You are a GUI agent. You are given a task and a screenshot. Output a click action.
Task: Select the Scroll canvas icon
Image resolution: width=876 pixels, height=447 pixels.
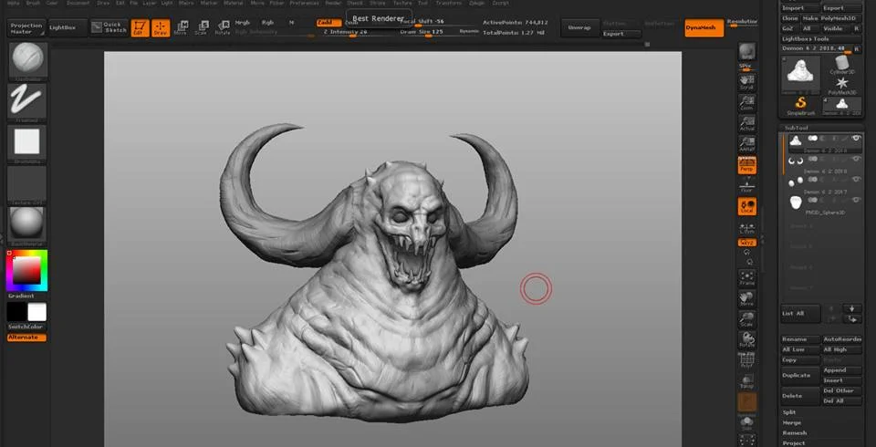[747, 82]
